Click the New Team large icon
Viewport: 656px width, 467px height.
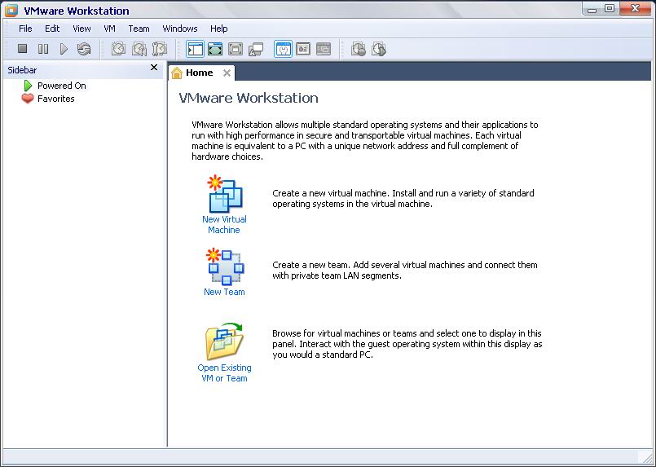[x=224, y=267]
